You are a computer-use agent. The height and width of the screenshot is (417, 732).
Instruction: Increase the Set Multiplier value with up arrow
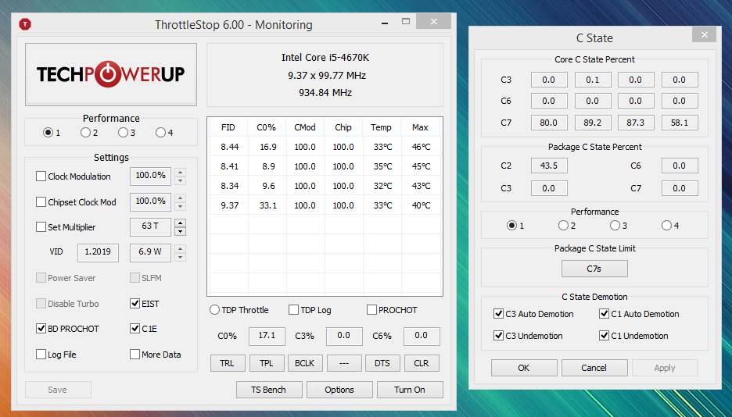tap(180, 223)
